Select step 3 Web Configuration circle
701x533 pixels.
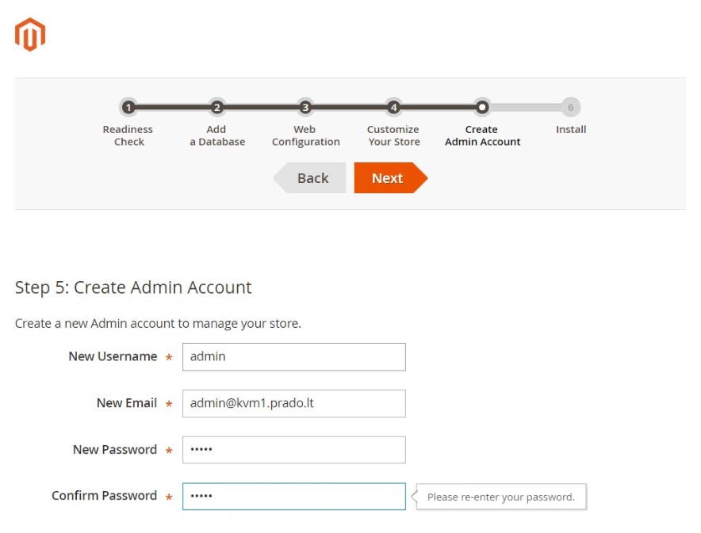coord(305,107)
